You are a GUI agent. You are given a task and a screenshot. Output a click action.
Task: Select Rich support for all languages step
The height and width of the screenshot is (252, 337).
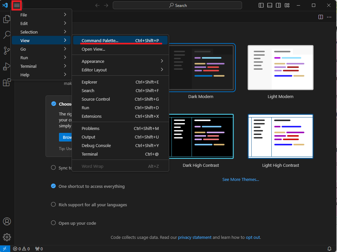click(89, 205)
